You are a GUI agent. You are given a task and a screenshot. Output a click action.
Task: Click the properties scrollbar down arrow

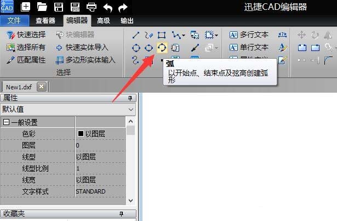[x=130, y=200]
